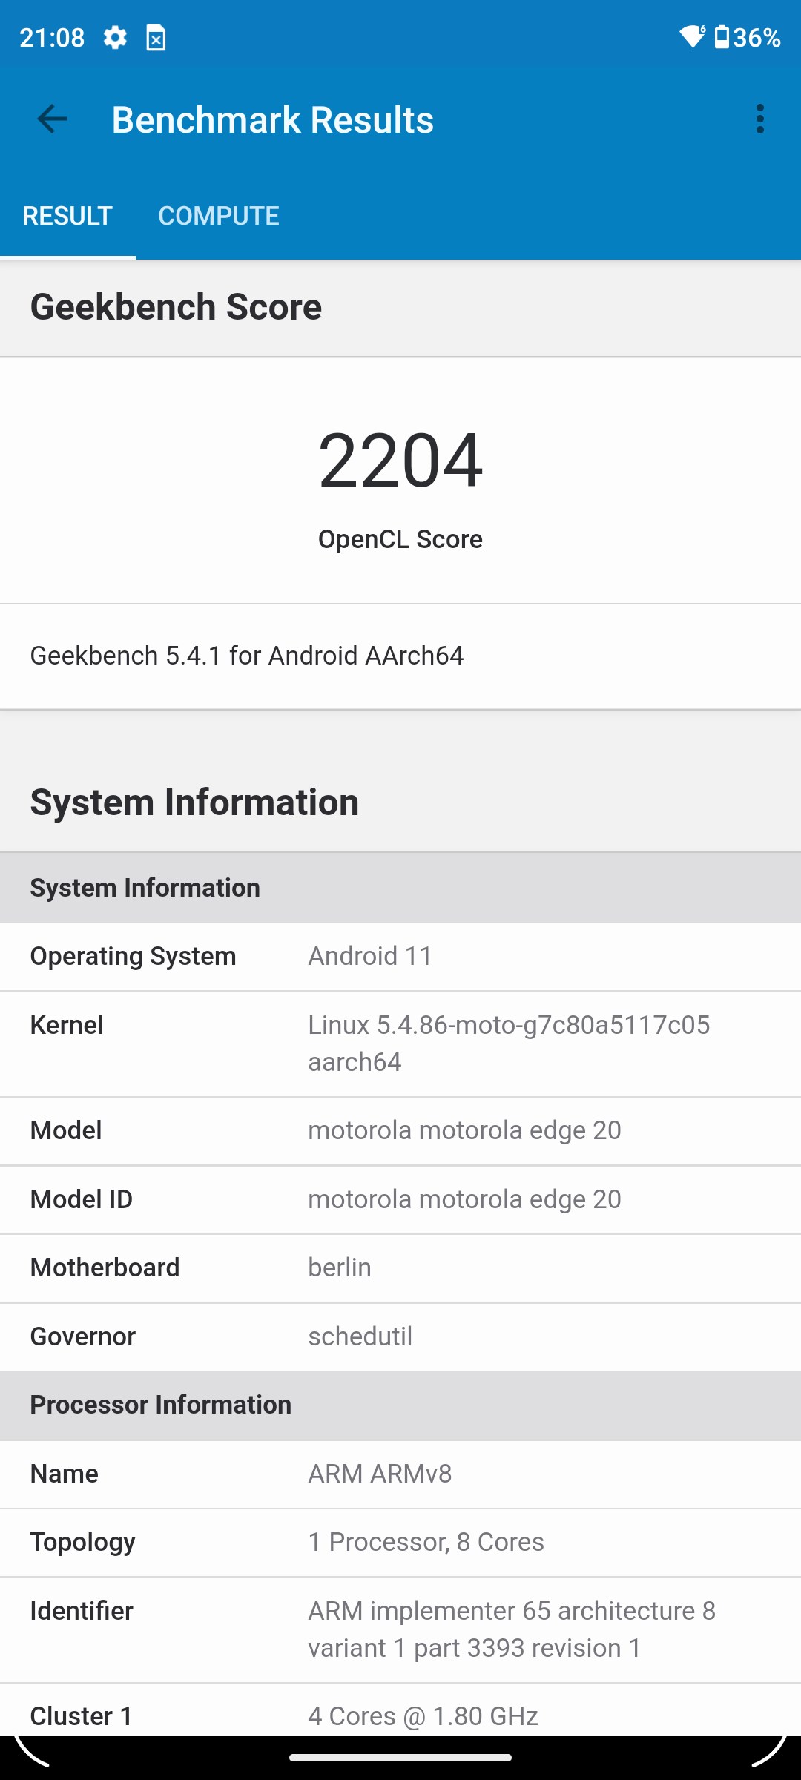Tap the back arrow icon
This screenshot has width=801, height=1780.
tap(52, 119)
